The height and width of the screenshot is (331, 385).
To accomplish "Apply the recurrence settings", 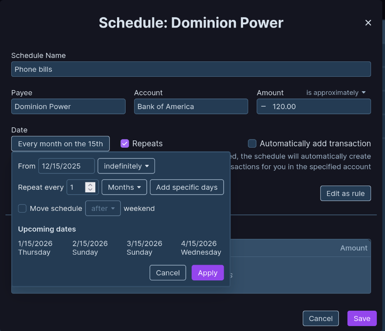I will (x=207, y=273).
